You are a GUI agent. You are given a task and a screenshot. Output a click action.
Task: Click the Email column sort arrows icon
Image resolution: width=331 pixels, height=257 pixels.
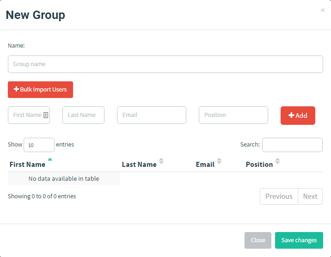tap(219, 161)
